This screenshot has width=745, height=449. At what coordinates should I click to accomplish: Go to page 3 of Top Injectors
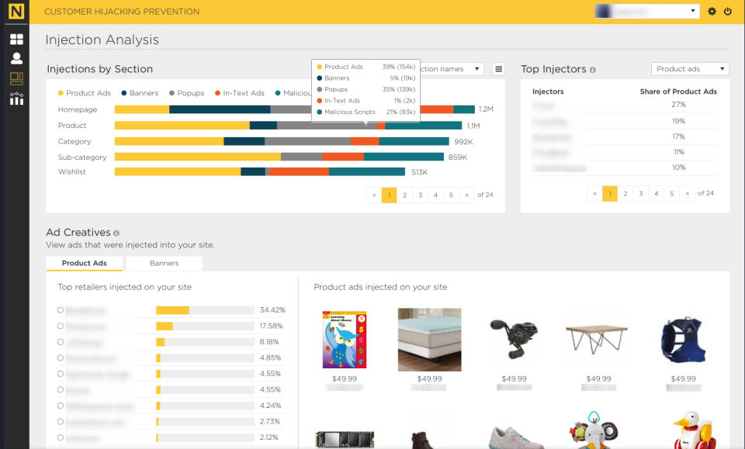640,194
